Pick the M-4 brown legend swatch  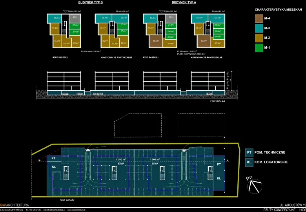tap(259, 18)
